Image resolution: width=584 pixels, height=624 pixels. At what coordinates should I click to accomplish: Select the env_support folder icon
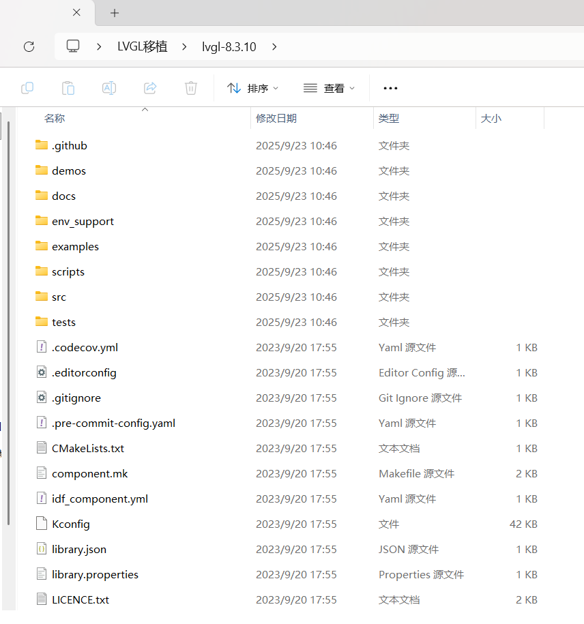[42, 220]
